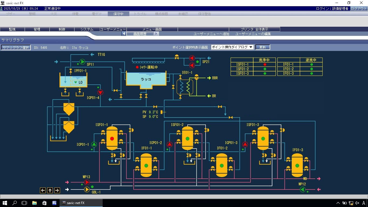Select the red WP13 pump icon
Screen dimensions: 368x207
click(87, 182)
